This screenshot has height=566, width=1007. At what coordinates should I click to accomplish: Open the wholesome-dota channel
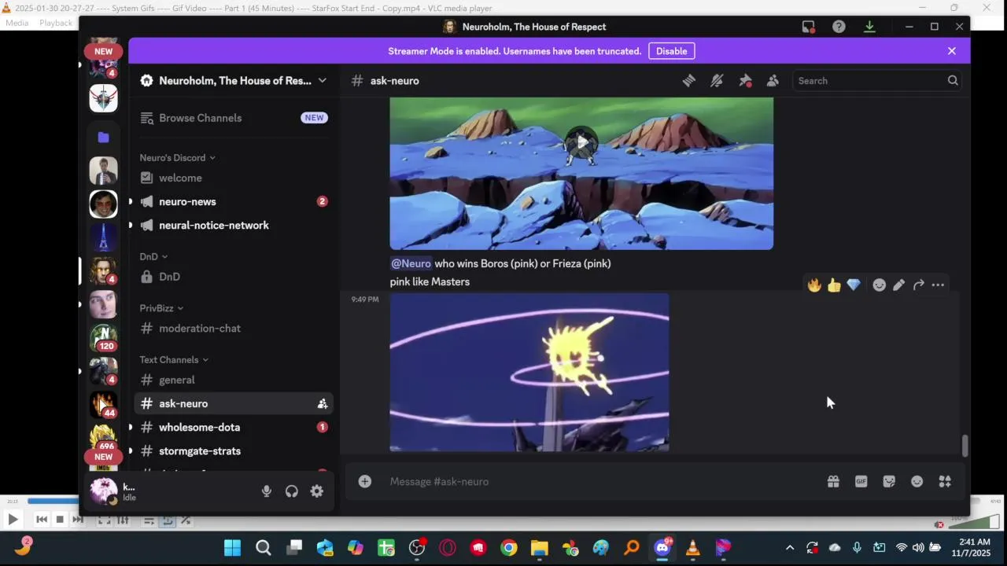(234, 427)
